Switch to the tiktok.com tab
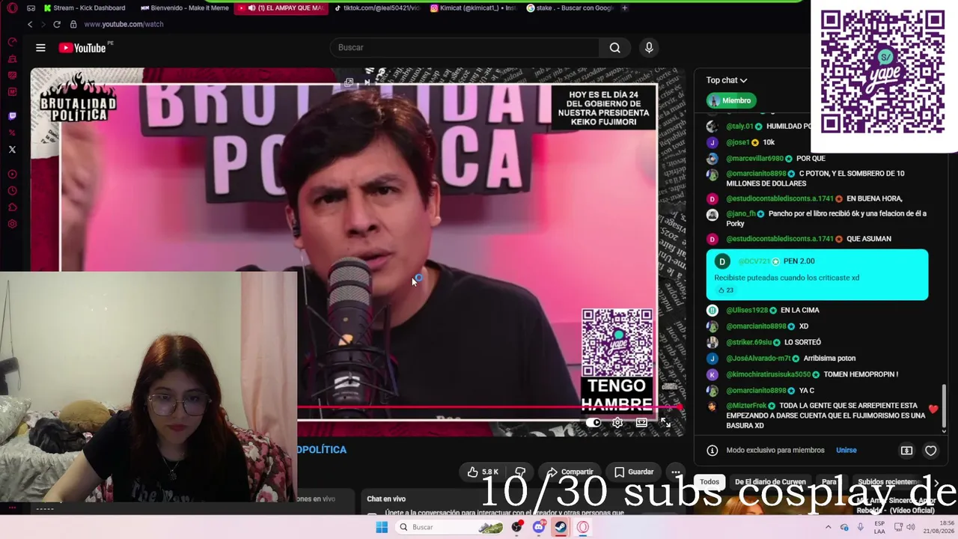This screenshot has height=539, width=958. click(377, 8)
